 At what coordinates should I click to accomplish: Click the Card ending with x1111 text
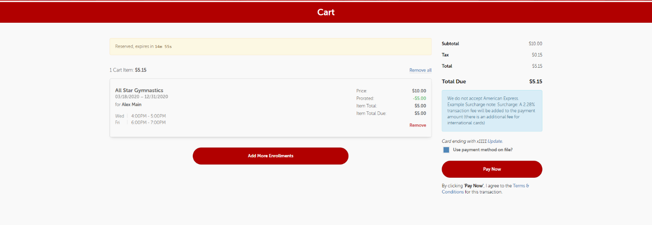pos(464,141)
